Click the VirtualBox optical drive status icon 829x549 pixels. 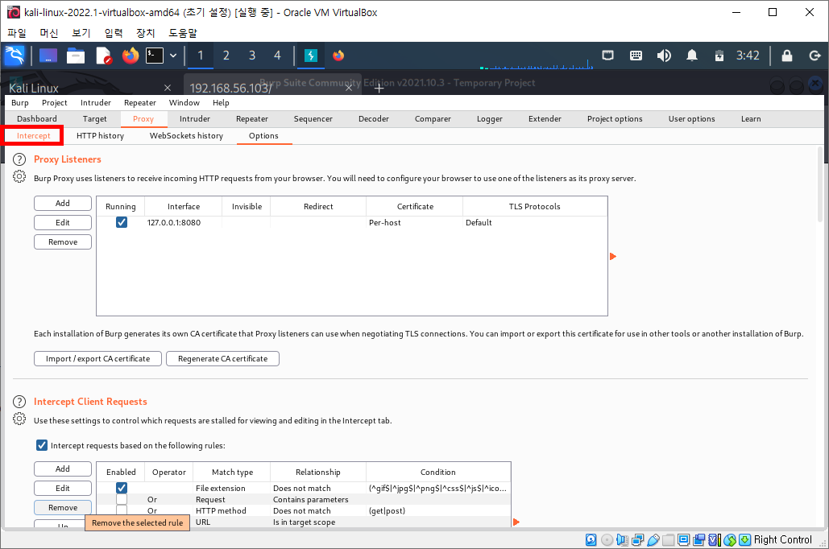tap(607, 539)
